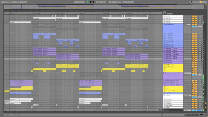
Task: Arm the Plucks track for recording
Action: [201, 87]
